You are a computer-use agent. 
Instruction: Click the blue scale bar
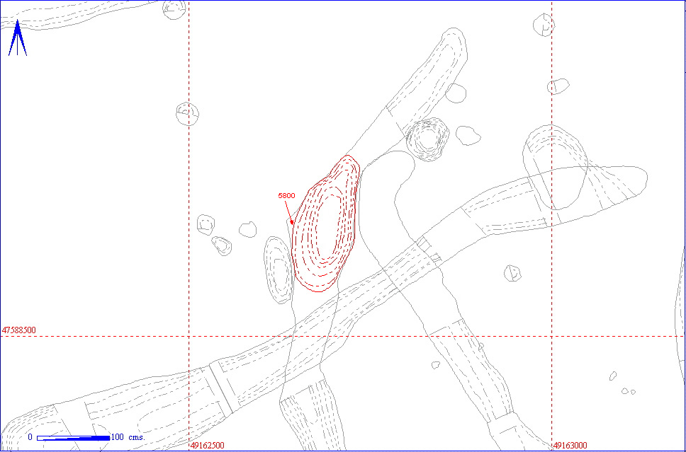click(73, 438)
